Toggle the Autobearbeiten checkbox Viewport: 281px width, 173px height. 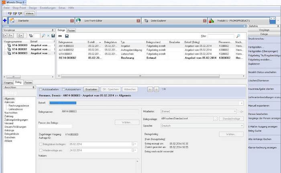pyautogui.click(x=41, y=89)
